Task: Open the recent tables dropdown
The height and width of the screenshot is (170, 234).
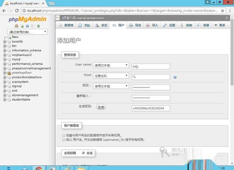Action: pos(27,32)
